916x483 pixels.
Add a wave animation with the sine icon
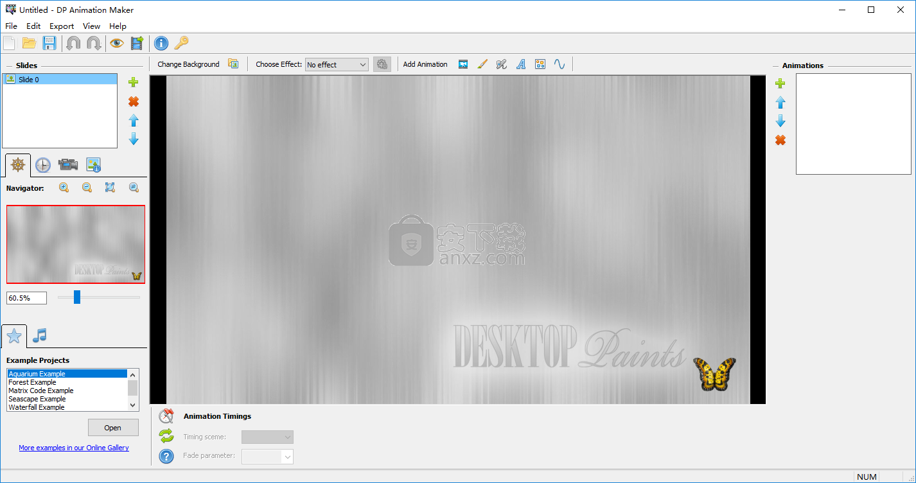click(559, 64)
